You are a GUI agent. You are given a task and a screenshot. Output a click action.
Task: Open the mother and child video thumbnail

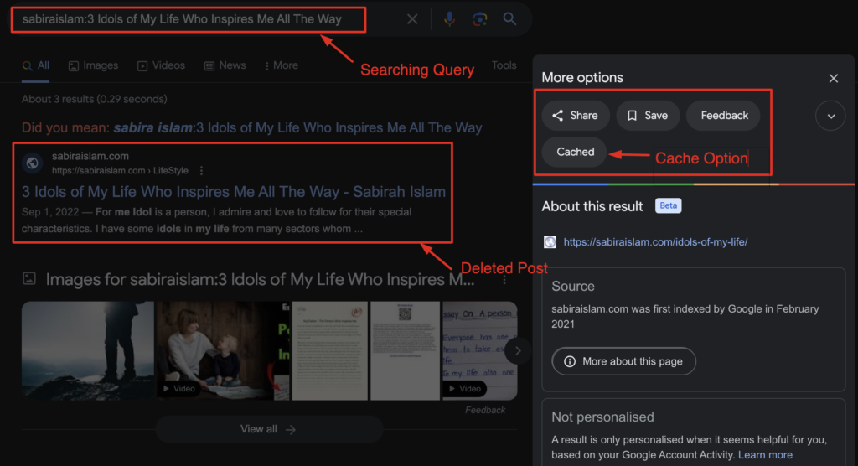tap(223, 350)
